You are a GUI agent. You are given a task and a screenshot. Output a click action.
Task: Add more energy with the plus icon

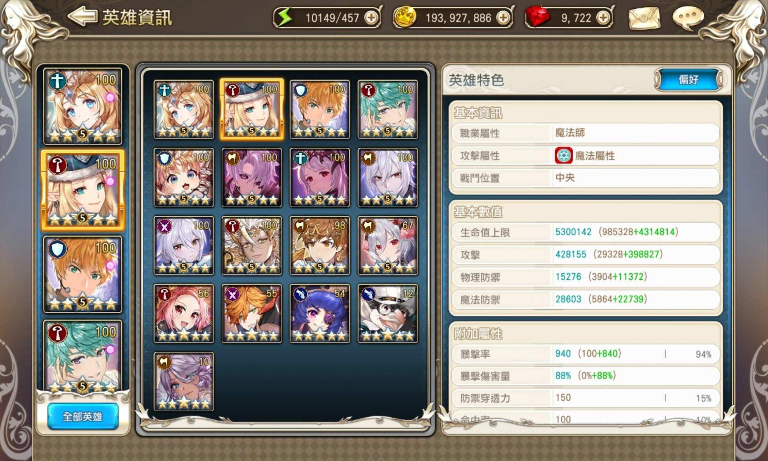click(371, 18)
